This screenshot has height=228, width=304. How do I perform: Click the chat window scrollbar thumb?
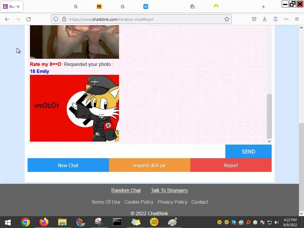coord(269,116)
